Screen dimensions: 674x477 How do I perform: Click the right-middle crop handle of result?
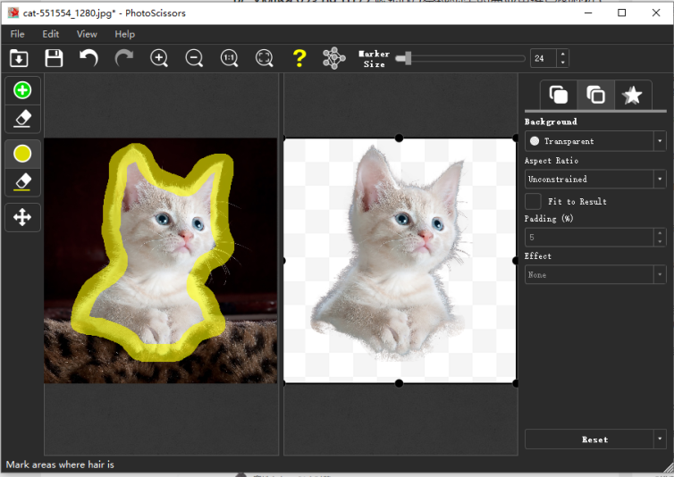click(x=516, y=261)
